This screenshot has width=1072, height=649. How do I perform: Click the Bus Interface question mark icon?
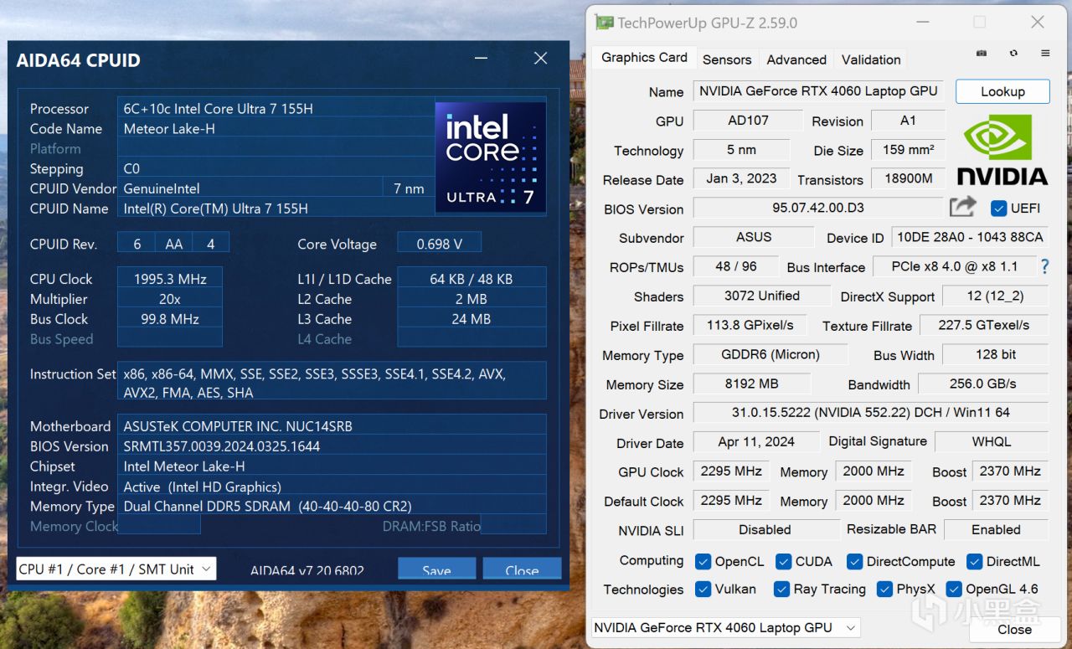point(1044,266)
